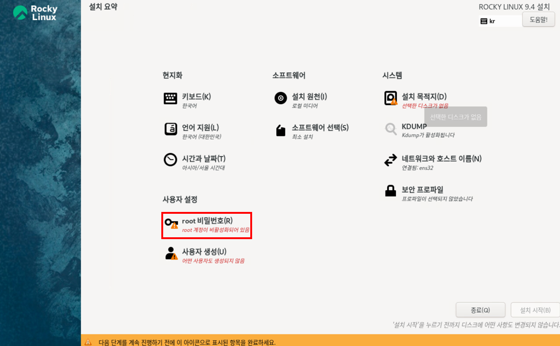This screenshot has height=346, width=560.
Task: Open the 보안 프로파일 lock icon
Action: (x=390, y=191)
